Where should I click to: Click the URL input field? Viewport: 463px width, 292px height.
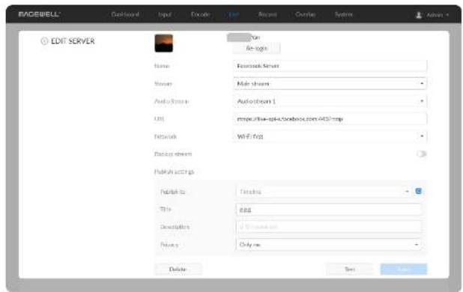[x=330, y=119]
